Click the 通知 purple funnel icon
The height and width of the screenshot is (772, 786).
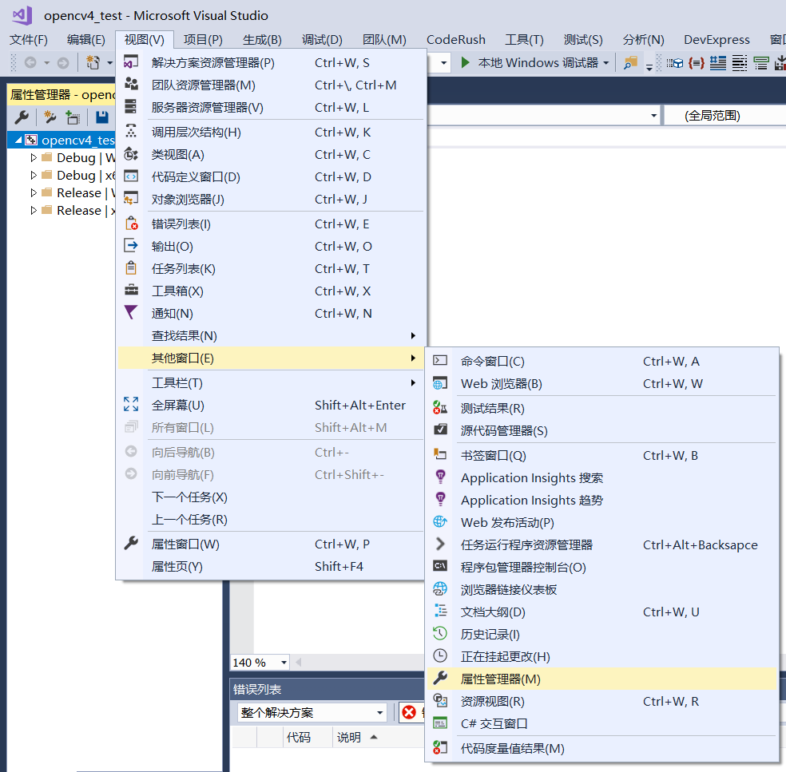tap(130, 313)
